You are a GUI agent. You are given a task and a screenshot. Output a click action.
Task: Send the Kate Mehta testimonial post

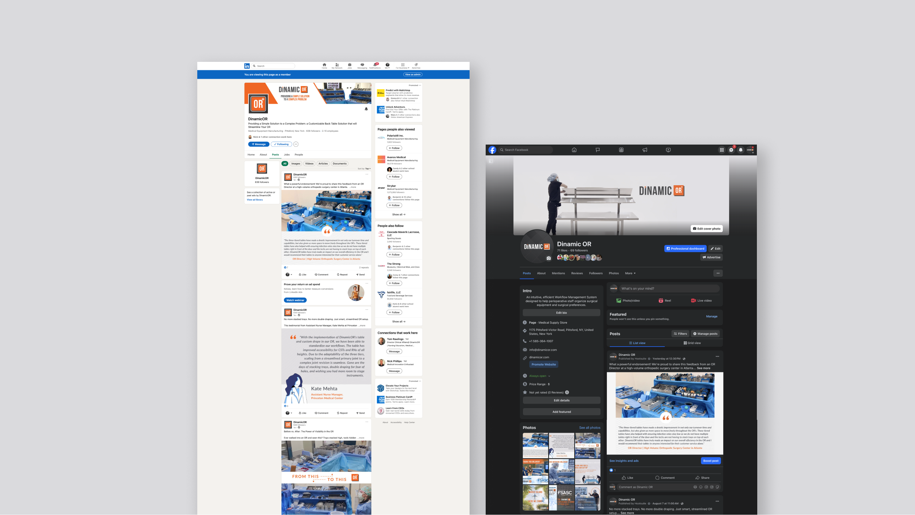click(x=360, y=413)
